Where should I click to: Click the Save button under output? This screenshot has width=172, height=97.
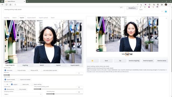click(106, 61)
